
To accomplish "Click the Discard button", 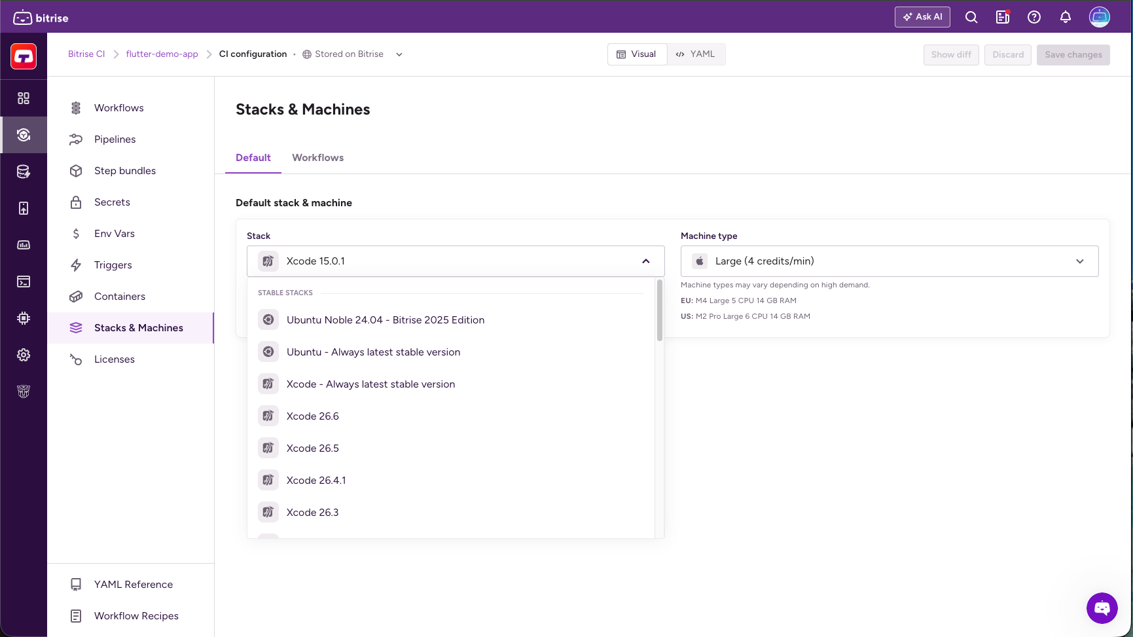I will click(x=1008, y=55).
